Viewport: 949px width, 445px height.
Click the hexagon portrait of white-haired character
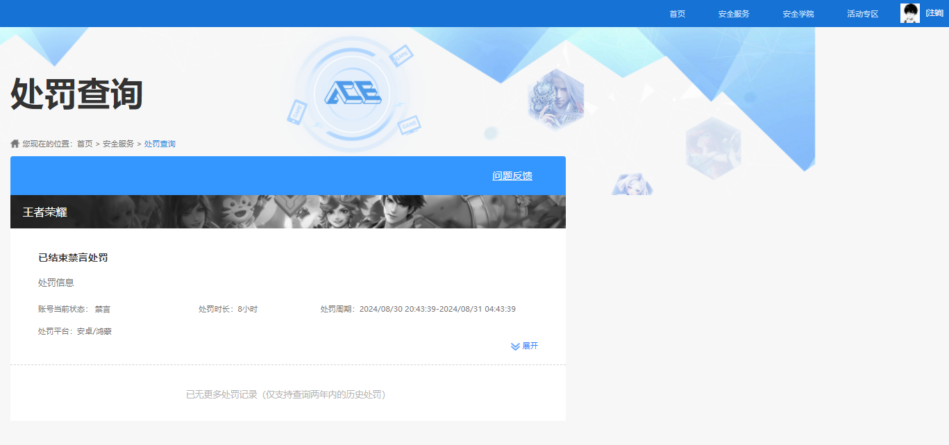coord(555,99)
